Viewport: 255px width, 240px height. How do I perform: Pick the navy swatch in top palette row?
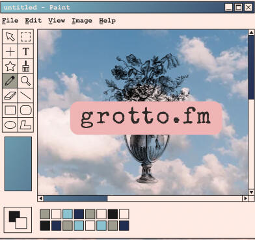click(x=79, y=214)
